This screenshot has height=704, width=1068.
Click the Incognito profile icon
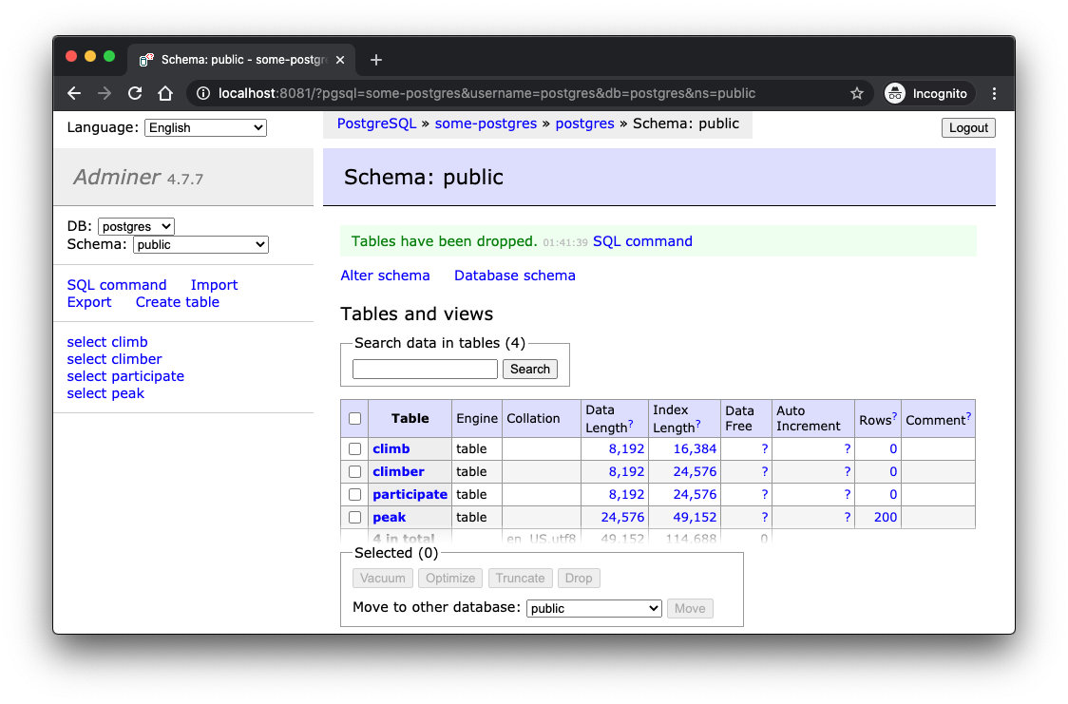(x=895, y=93)
